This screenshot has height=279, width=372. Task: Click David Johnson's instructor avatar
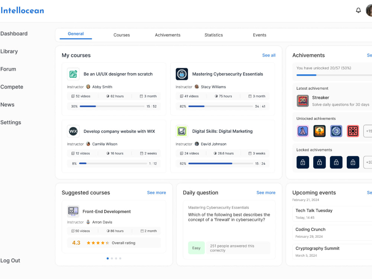click(x=197, y=144)
